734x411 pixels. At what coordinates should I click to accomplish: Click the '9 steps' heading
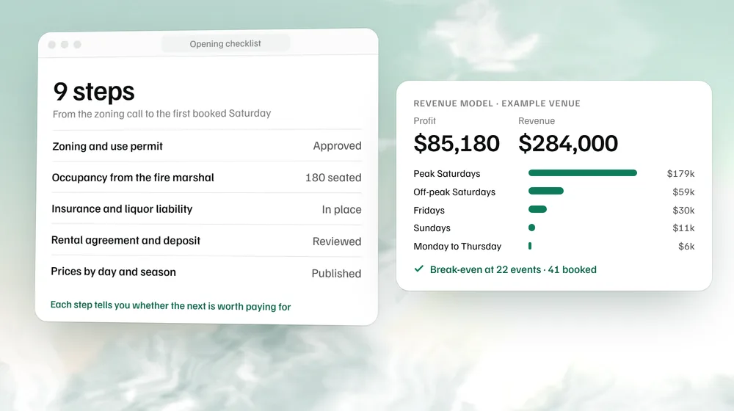pyautogui.click(x=94, y=91)
